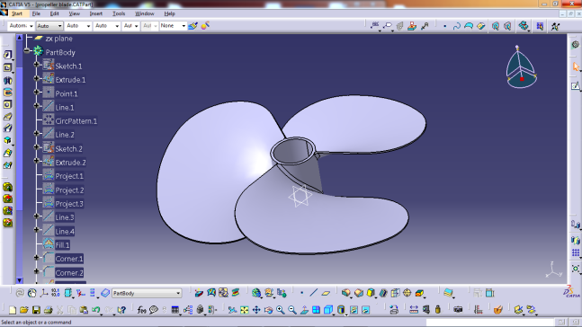Image resolution: width=582 pixels, height=327 pixels.
Task: Open the Tools menu
Action: [119, 13]
